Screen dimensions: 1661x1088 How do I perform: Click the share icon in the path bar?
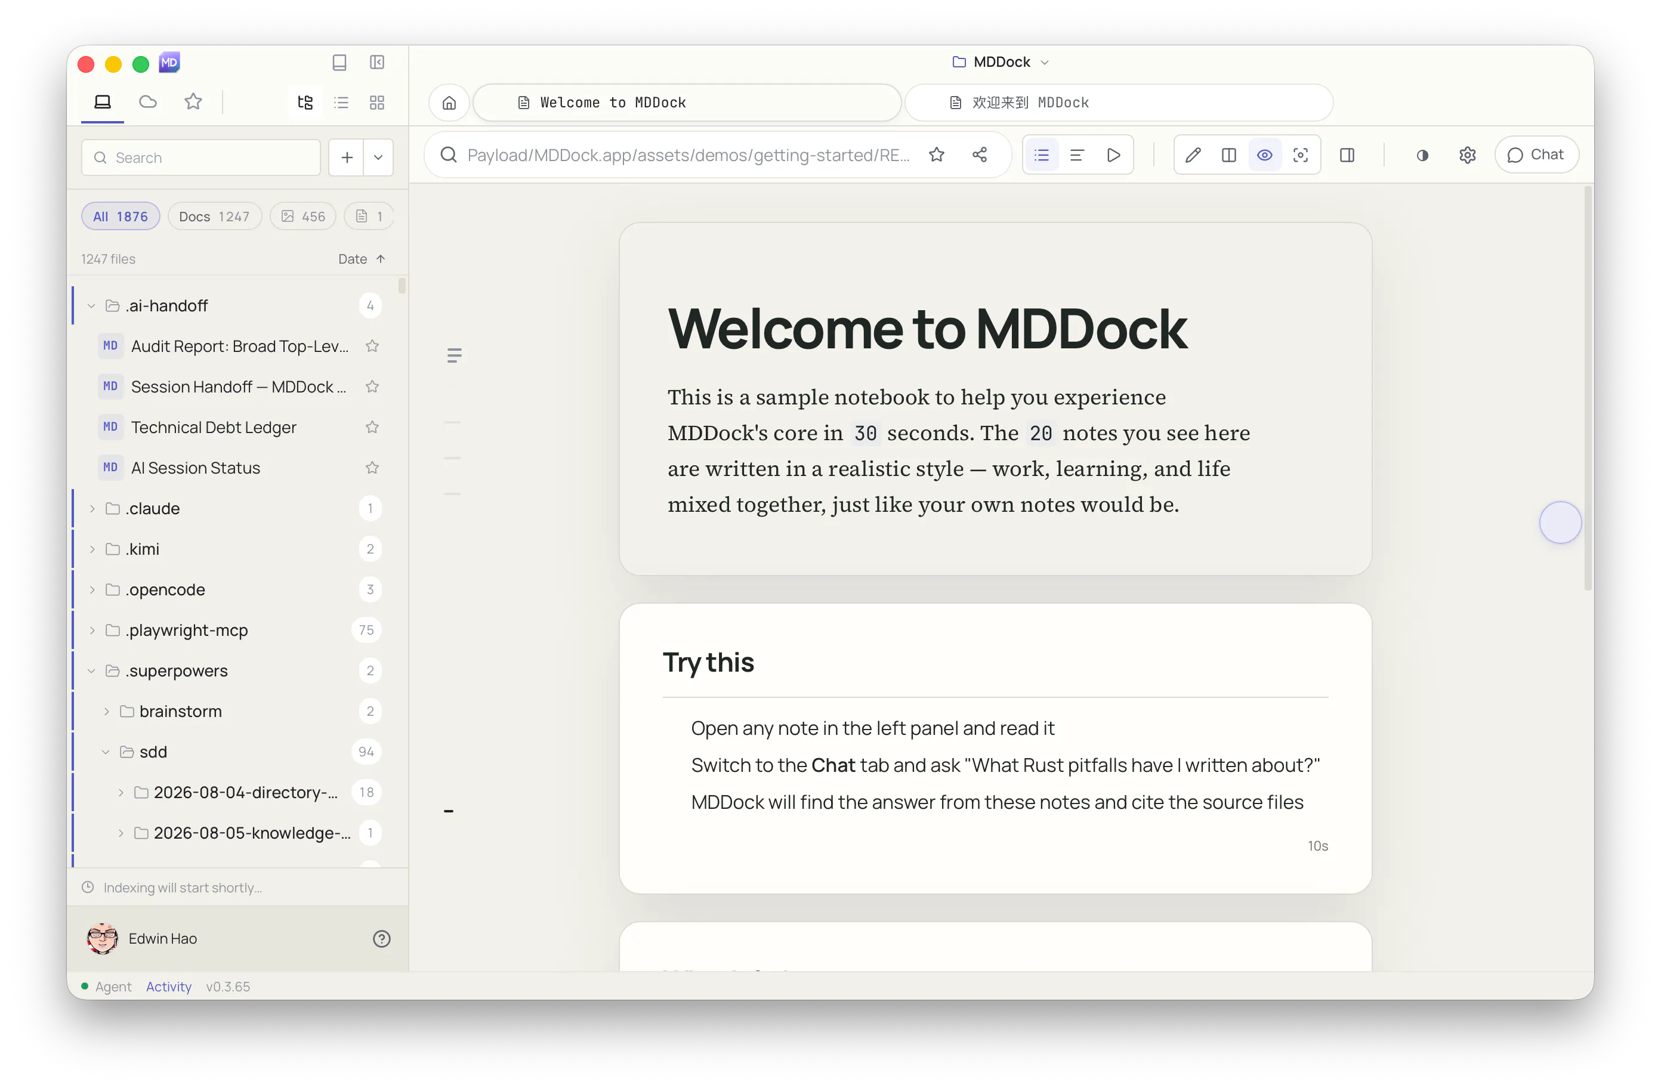(x=980, y=155)
